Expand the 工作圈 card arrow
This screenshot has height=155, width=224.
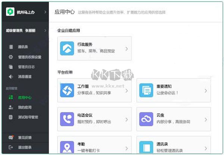(x=127, y=90)
